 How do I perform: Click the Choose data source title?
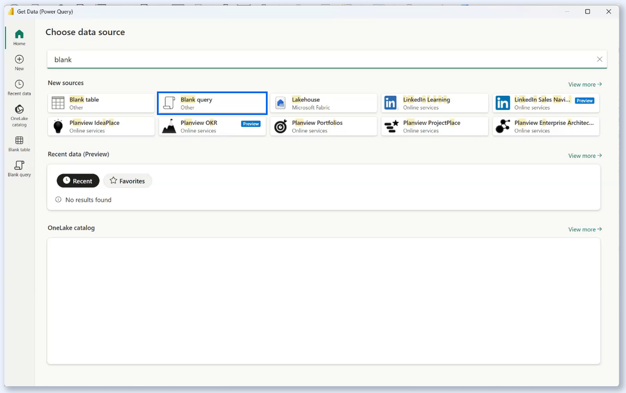(85, 32)
